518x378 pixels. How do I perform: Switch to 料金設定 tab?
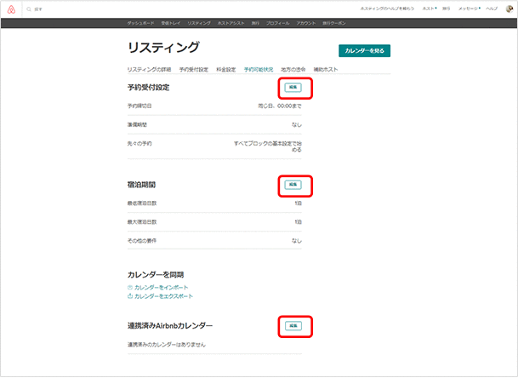226,70
